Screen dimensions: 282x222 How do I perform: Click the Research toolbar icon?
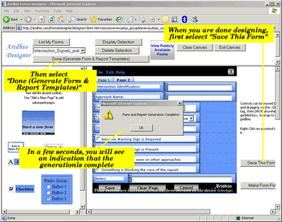click(175, 19)
